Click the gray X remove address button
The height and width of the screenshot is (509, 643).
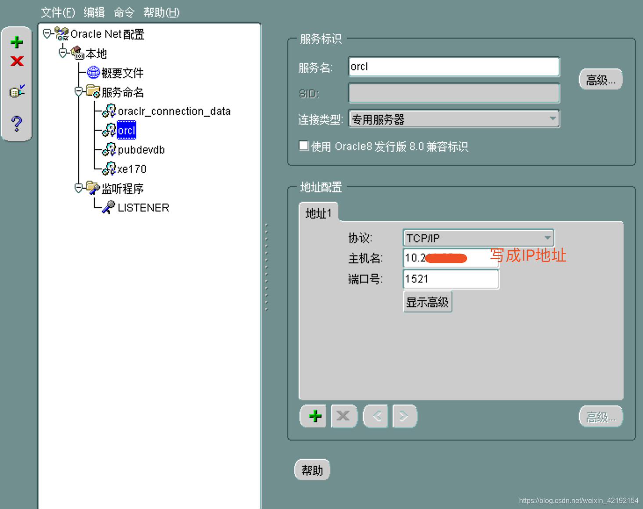tap(344, 416)
